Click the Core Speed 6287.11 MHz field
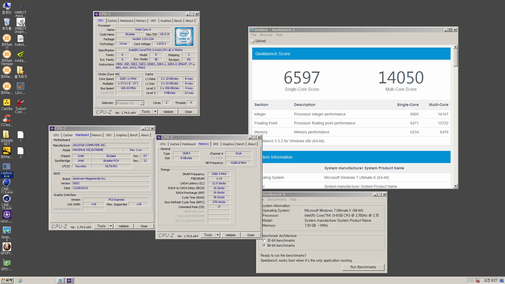Viewport: 505px width, 284px height. pyautogui.click(x=128, y=79)
